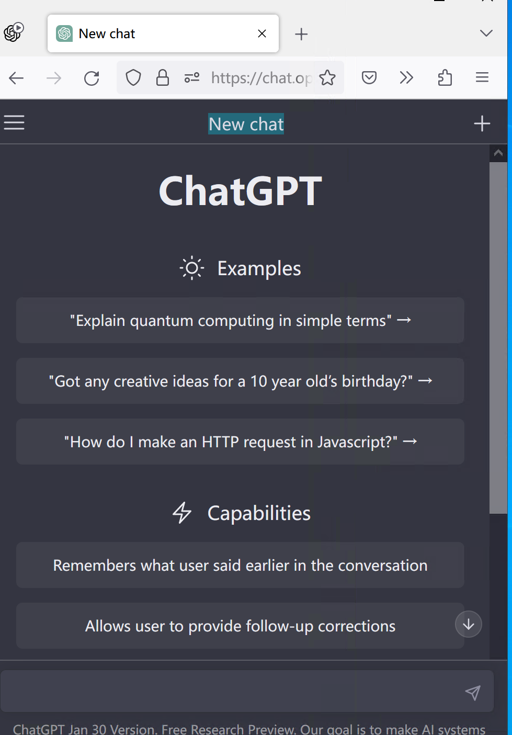
Task: Select the 'Explain quantum computing' example
Action: [240, 320]
